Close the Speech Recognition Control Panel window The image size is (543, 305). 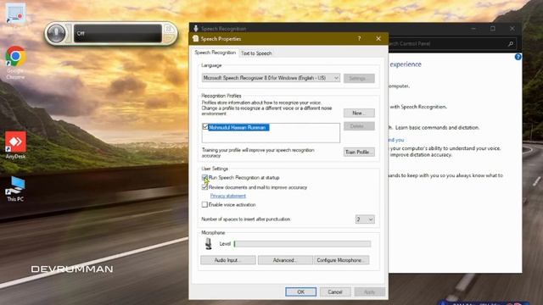click(512, 28)
